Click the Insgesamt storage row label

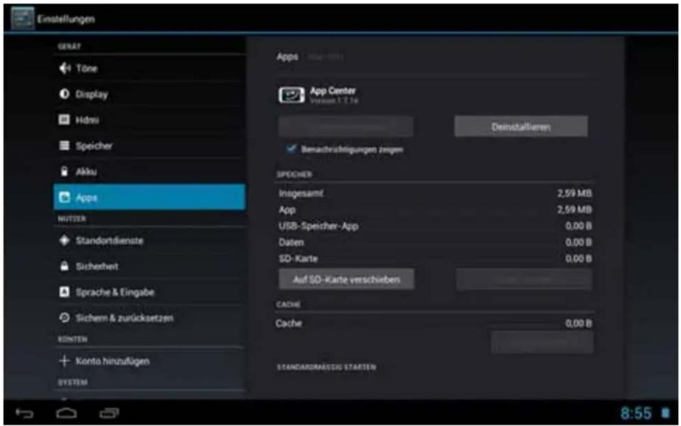coord(301,193)
